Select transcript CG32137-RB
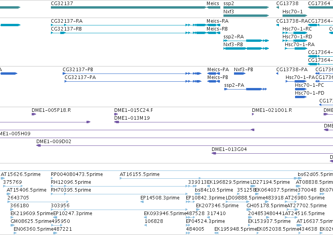The image size is (333, 235). (128, 33)
